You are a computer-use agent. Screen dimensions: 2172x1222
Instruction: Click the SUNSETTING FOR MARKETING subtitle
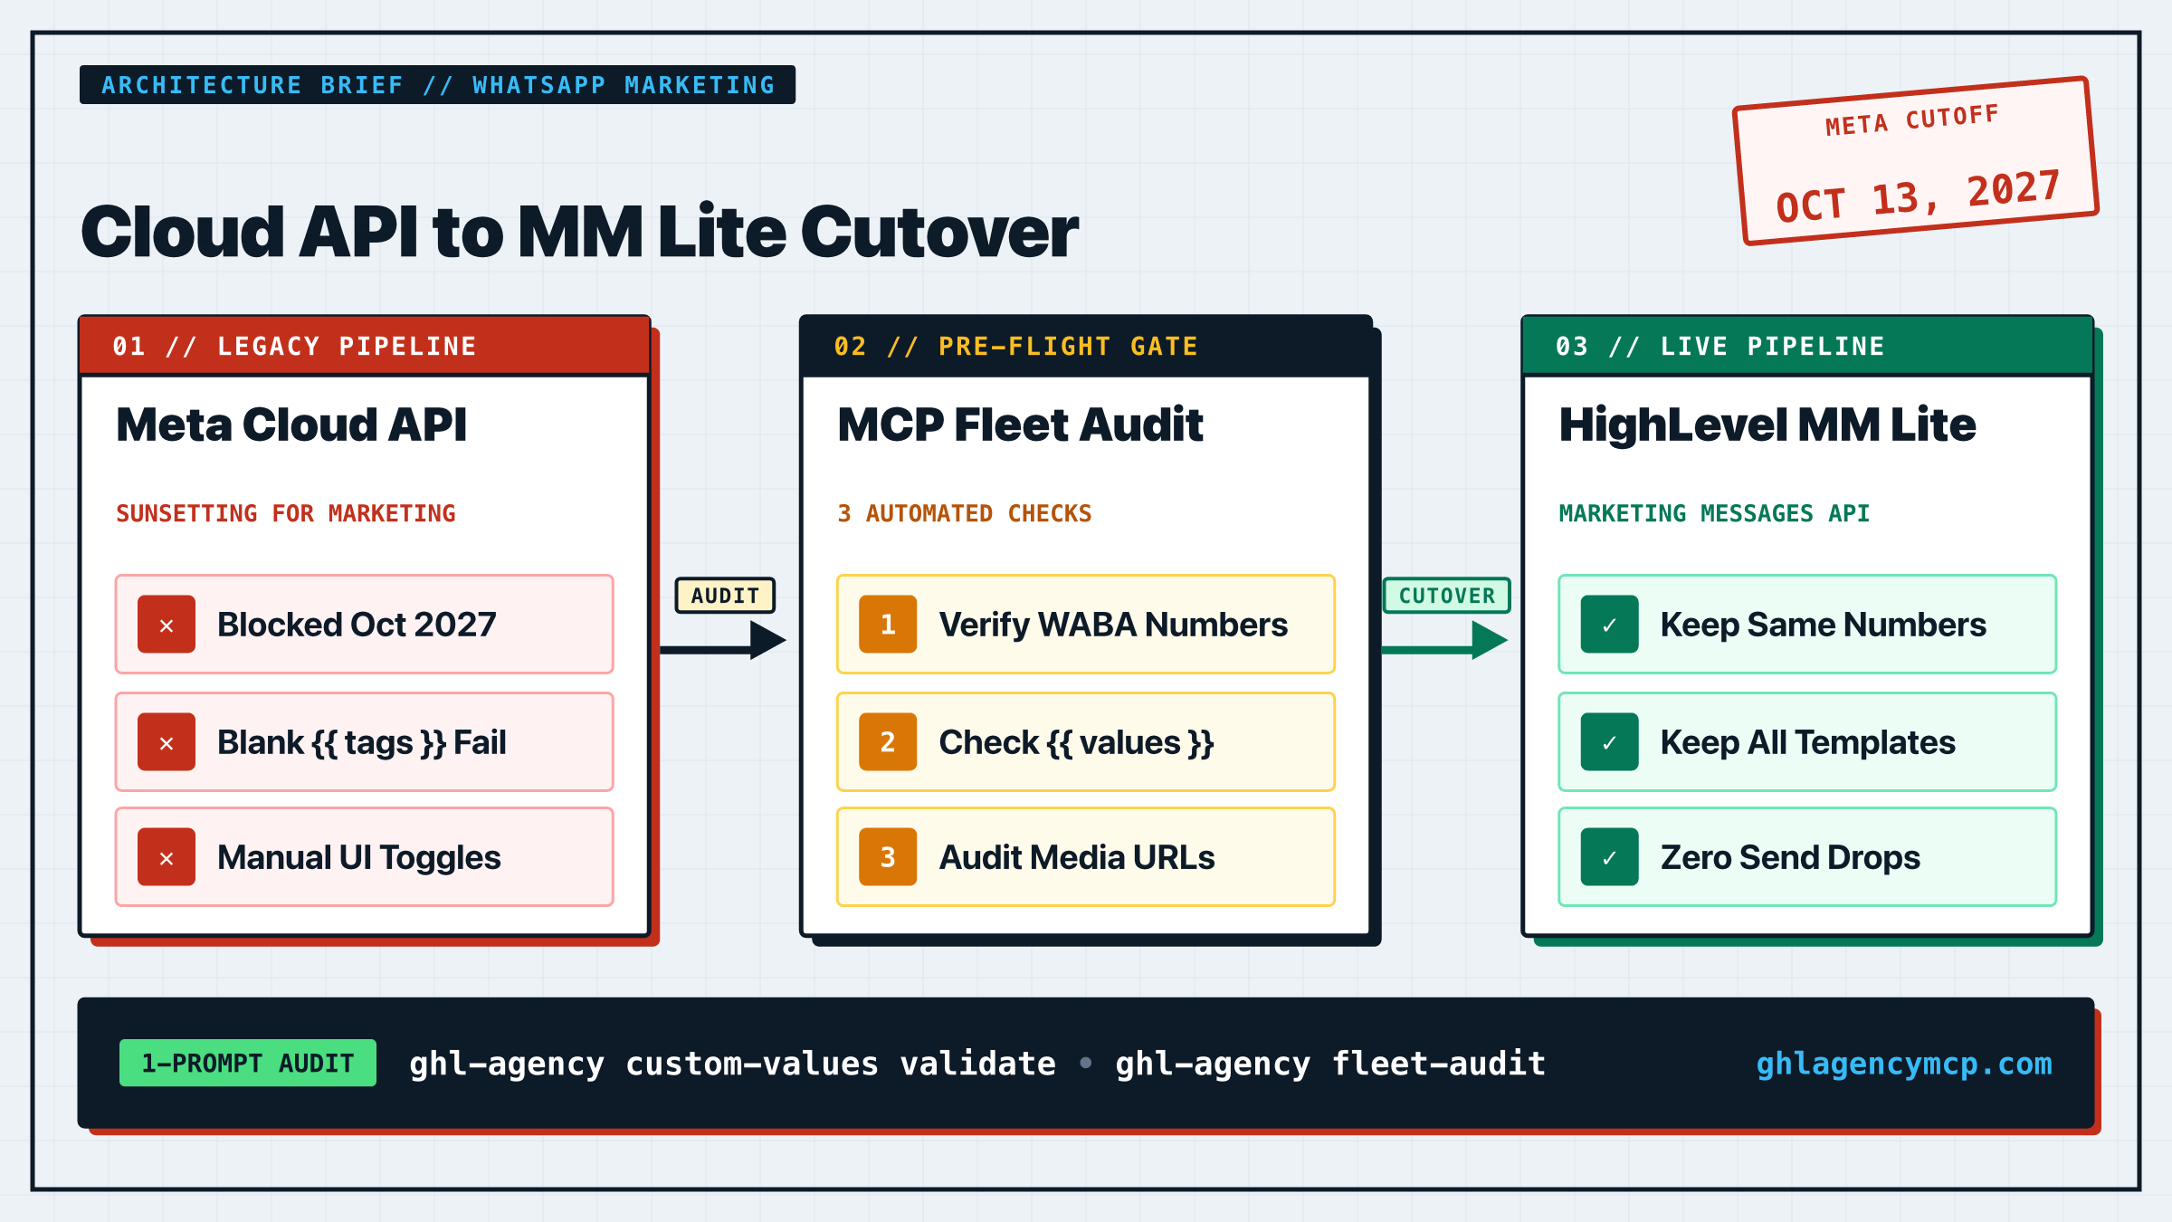[286, 513]
